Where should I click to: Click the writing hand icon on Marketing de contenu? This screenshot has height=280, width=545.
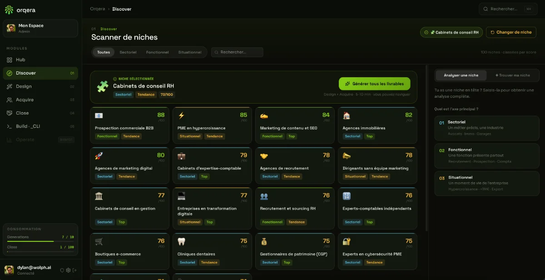264,115
